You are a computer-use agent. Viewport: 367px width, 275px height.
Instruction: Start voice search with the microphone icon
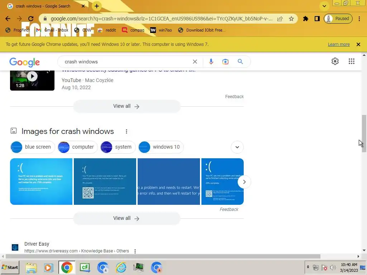click(211, 62)
